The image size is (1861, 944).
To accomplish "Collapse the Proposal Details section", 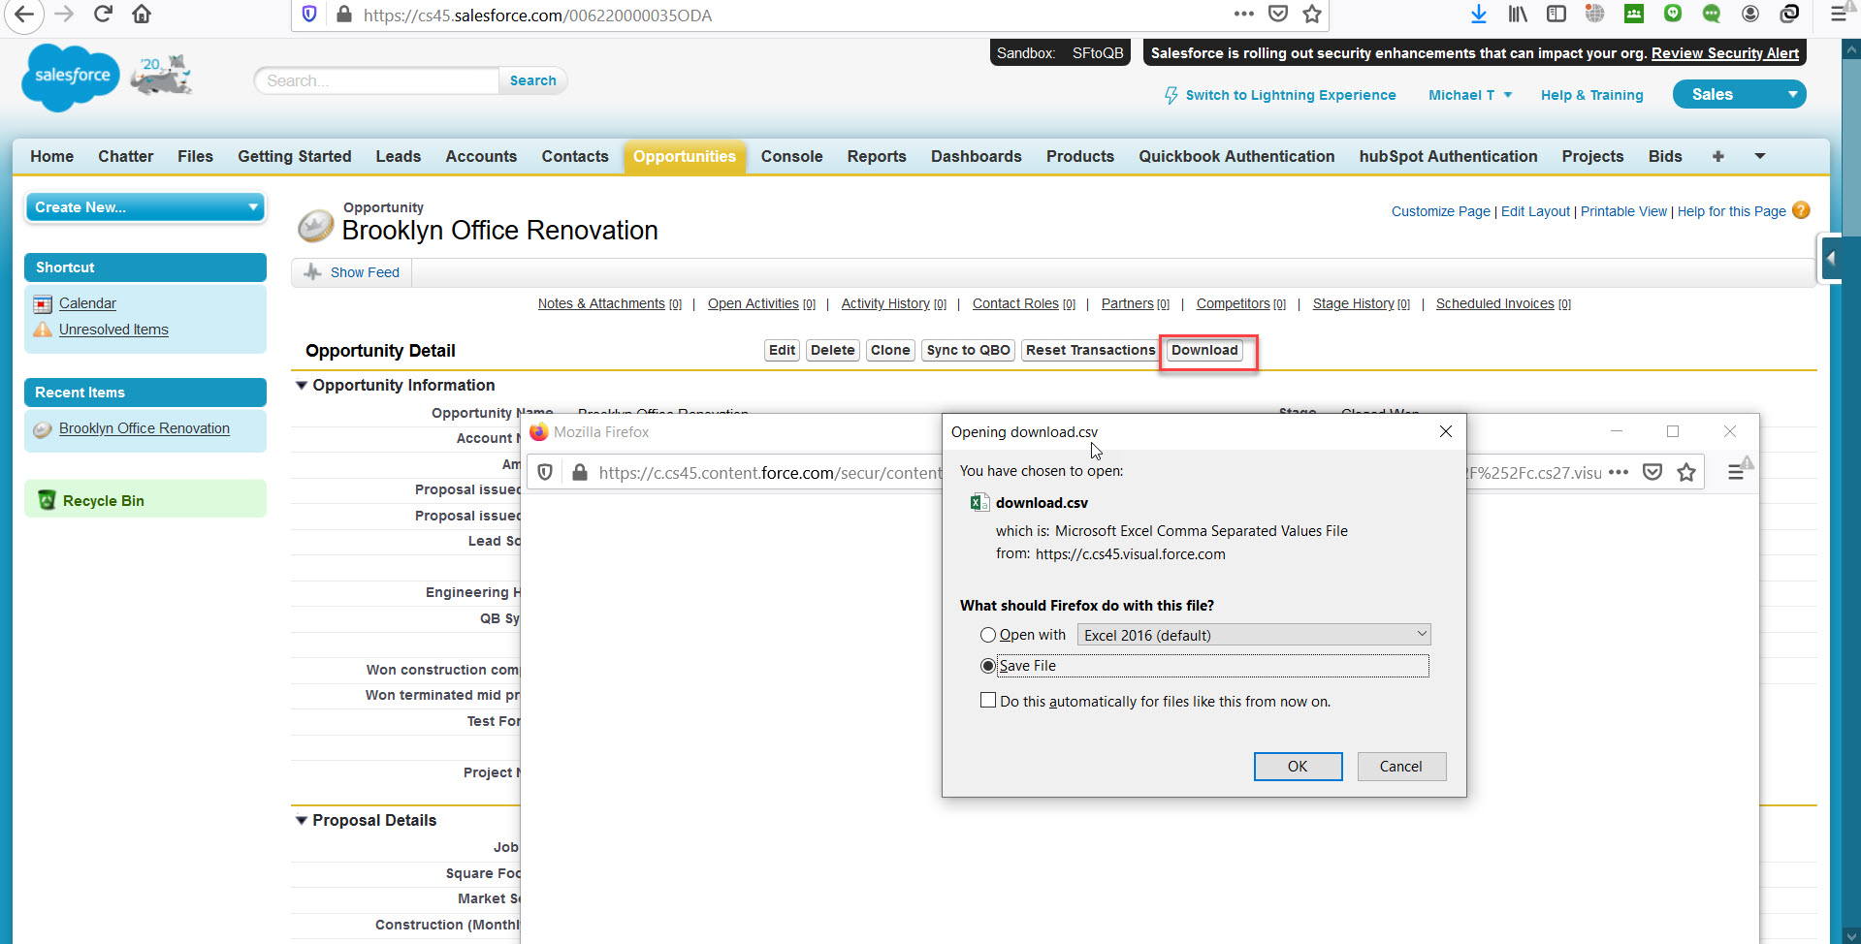I will 302,821.
